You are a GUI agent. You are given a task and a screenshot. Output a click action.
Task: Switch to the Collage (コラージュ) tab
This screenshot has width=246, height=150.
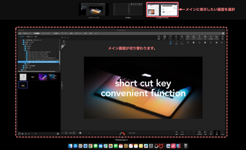(x=63, y=33)
